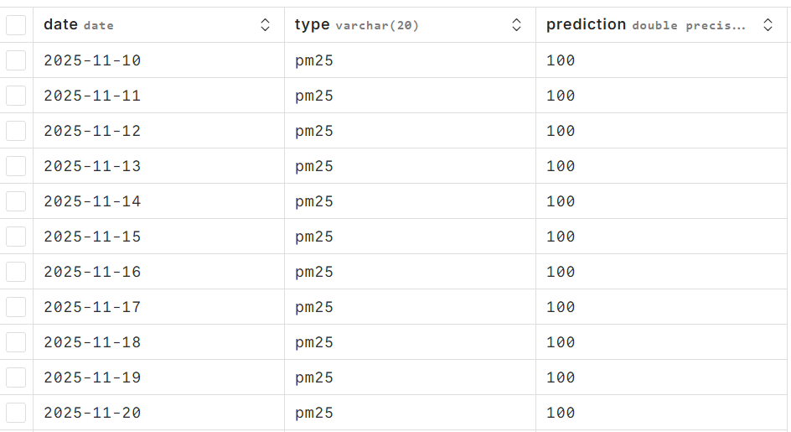The height and width of the screenshot is (432, 791).
Task: Click the pm25 cell in the 2025-11-12 row
Action: coord(314,131)
